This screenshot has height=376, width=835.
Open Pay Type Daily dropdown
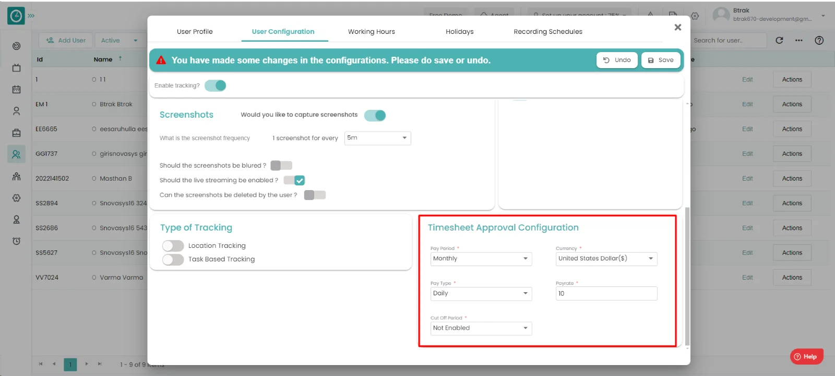click(481, 294)
